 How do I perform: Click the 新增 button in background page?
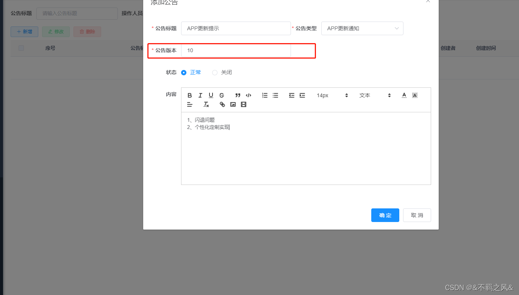tap(24, 32)
